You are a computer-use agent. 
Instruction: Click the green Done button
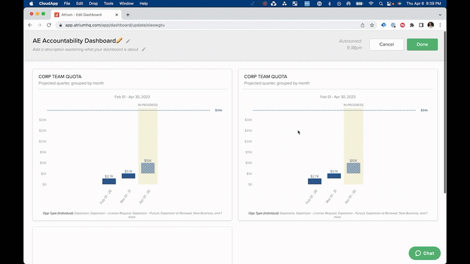click(422, 45)
